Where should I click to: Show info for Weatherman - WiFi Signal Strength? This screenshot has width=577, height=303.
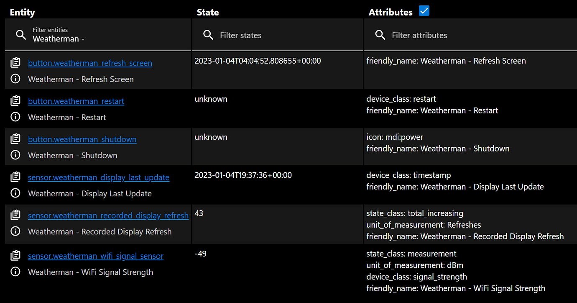point(15,272)
